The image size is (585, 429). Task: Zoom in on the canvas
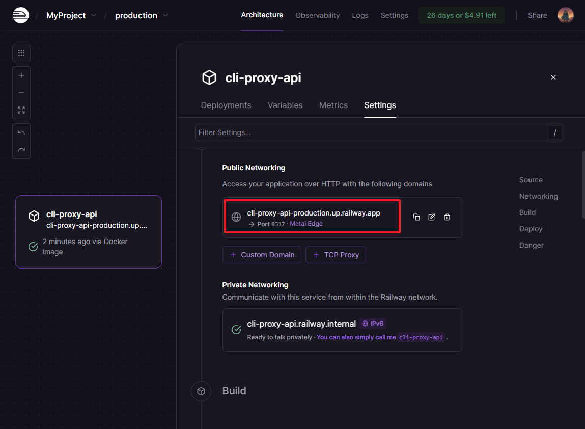(21, 75)
